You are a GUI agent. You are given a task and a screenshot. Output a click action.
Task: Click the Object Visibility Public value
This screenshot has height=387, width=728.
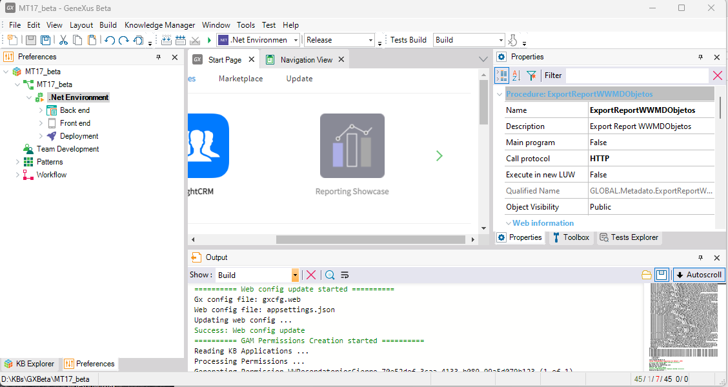pyautogui.click(x=651, y=207)
